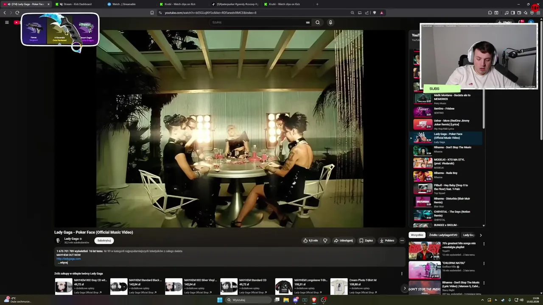Open options for 70's greatest hits video
The image size is (543, 305).
click(484, 244)
